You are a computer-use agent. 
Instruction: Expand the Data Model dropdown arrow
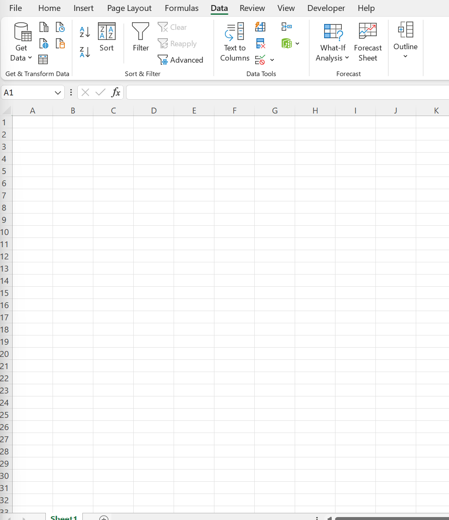[x=297, y=44]
